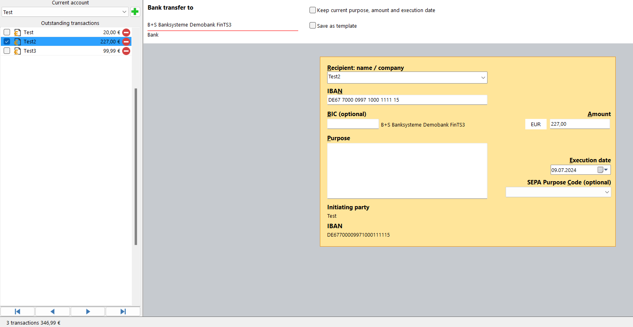Go to previous transaction
The height and width of the screenshot is (327, 633).
[53, 311]
